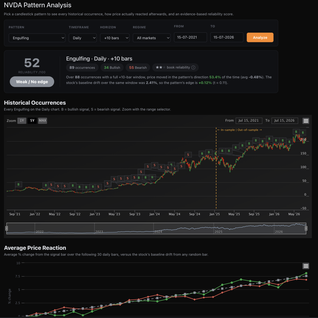Click the 53.4% direction rate value
Image resolution: width=318 pixels, height=318 pixels.
[x=215, y=77]
